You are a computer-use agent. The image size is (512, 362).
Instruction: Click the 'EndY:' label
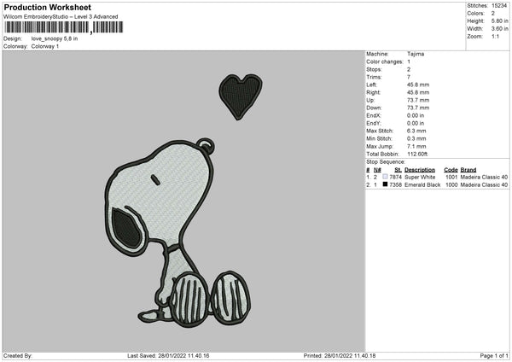click(374, 124)
